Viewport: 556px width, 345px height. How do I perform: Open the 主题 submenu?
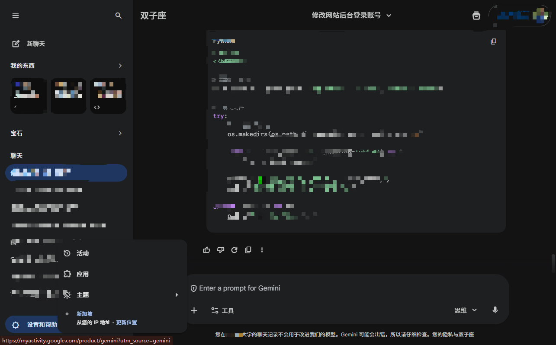(122, 295)
